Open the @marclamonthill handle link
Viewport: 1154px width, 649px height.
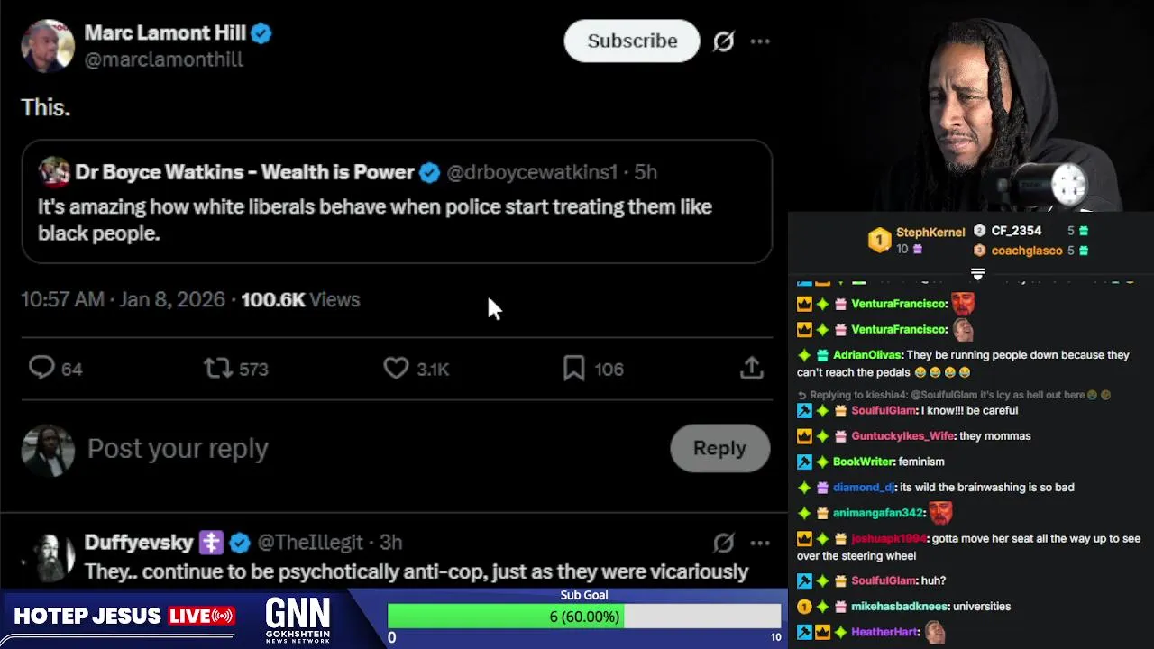point(163,59)
